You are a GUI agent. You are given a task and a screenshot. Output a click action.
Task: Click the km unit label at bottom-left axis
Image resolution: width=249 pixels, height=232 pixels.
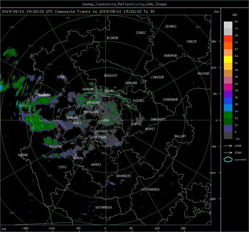click(x=4, y=229)
